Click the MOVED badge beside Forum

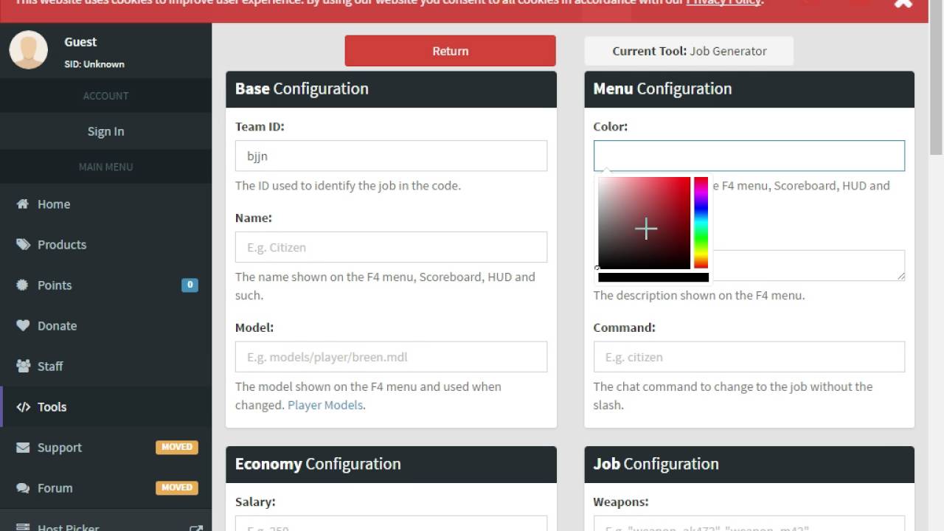pos(177,487)
